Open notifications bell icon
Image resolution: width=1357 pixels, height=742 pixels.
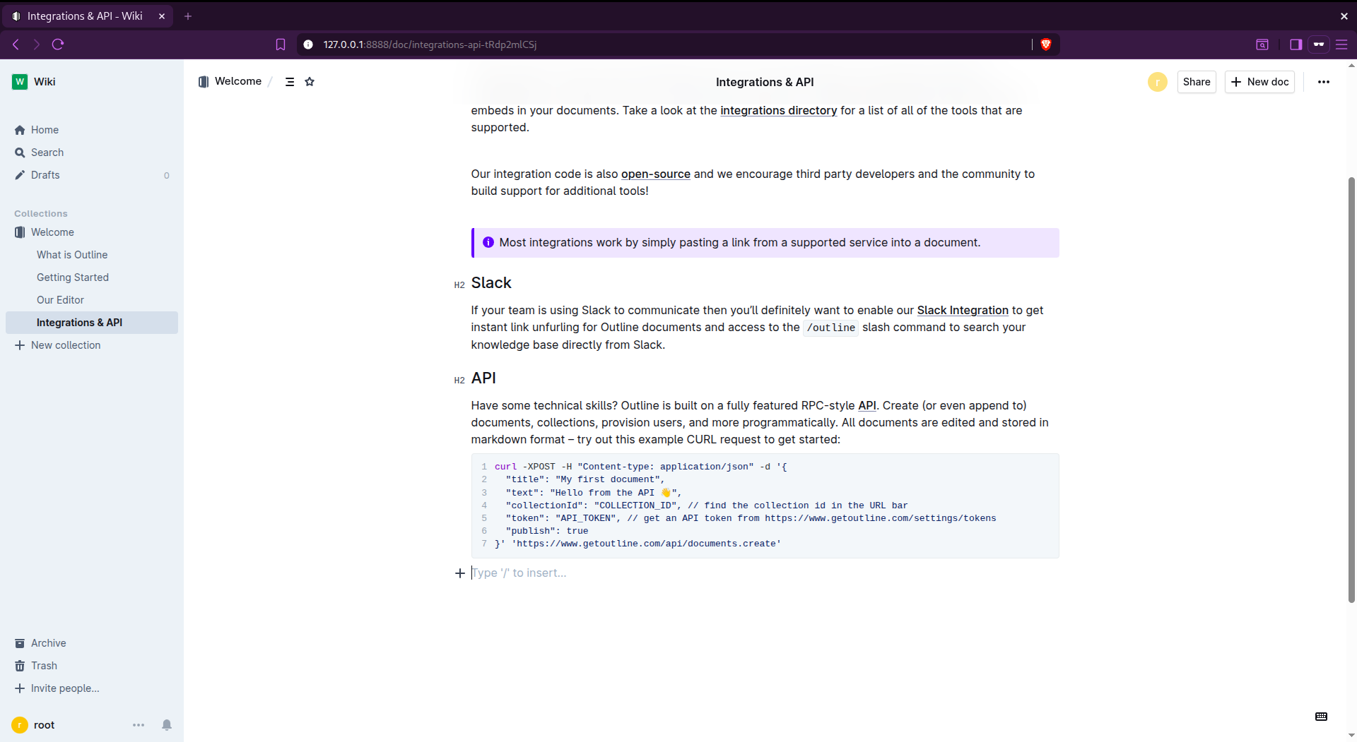pyautogui.click(x=167, y=725)
